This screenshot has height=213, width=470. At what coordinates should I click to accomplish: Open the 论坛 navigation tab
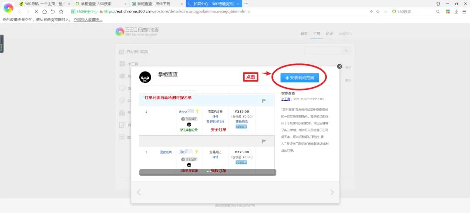tap(329, 34)
